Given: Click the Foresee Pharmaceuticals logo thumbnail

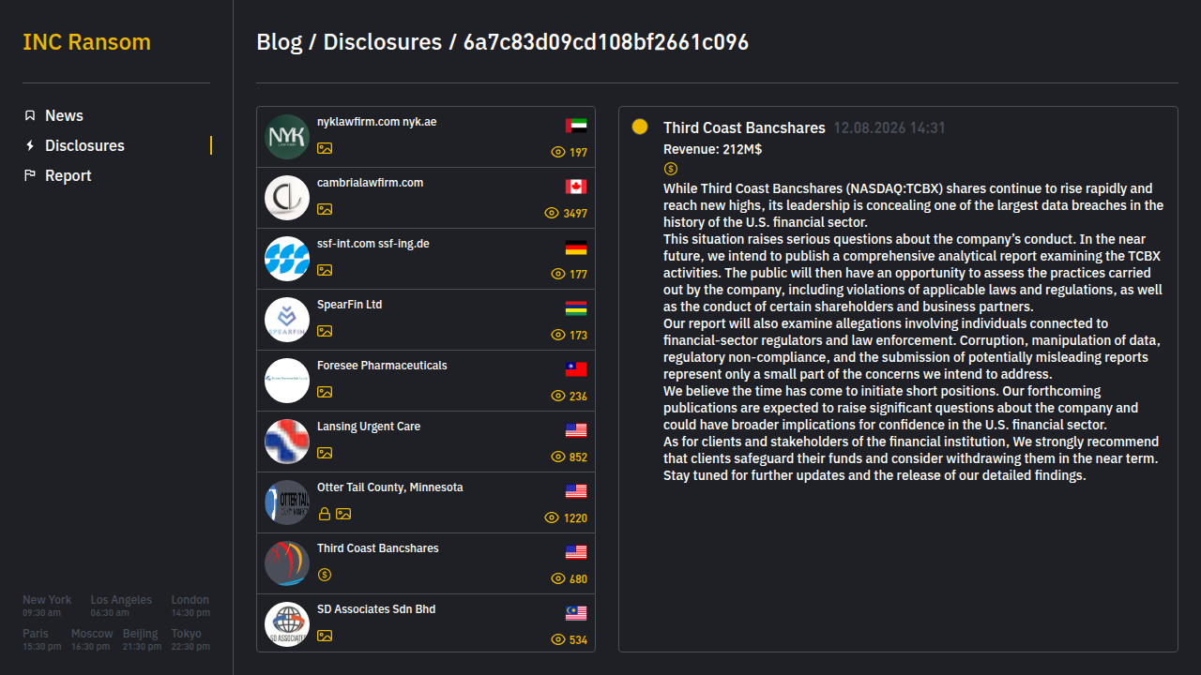Looking at the screenshot, I should click(x=287, y=381).
